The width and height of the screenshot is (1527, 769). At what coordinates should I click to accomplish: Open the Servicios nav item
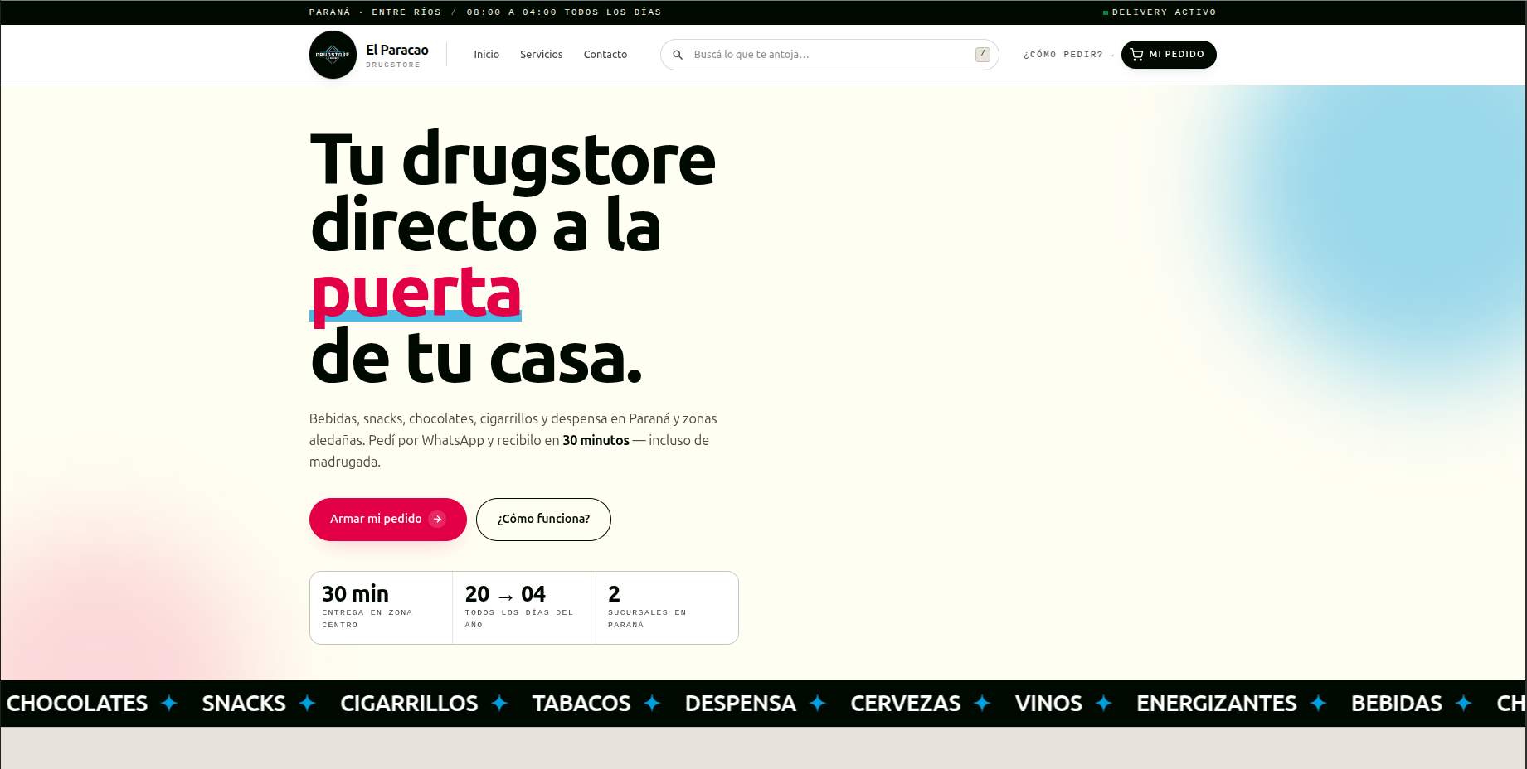click(542, 55)
